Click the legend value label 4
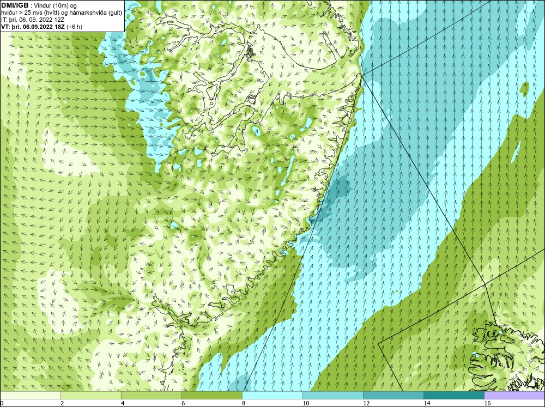The image size is (545, 407). click(123, 403)
